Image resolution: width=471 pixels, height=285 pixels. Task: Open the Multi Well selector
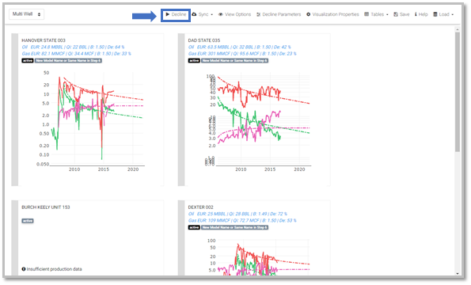[x=26, y=14]
